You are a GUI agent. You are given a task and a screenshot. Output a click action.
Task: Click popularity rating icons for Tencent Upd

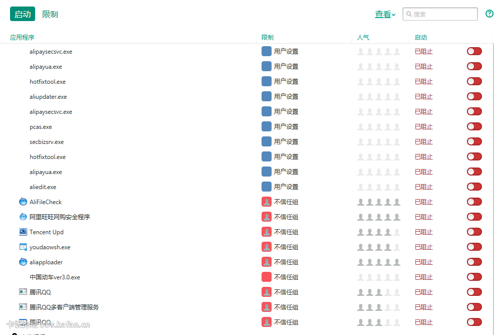point(379,232)
